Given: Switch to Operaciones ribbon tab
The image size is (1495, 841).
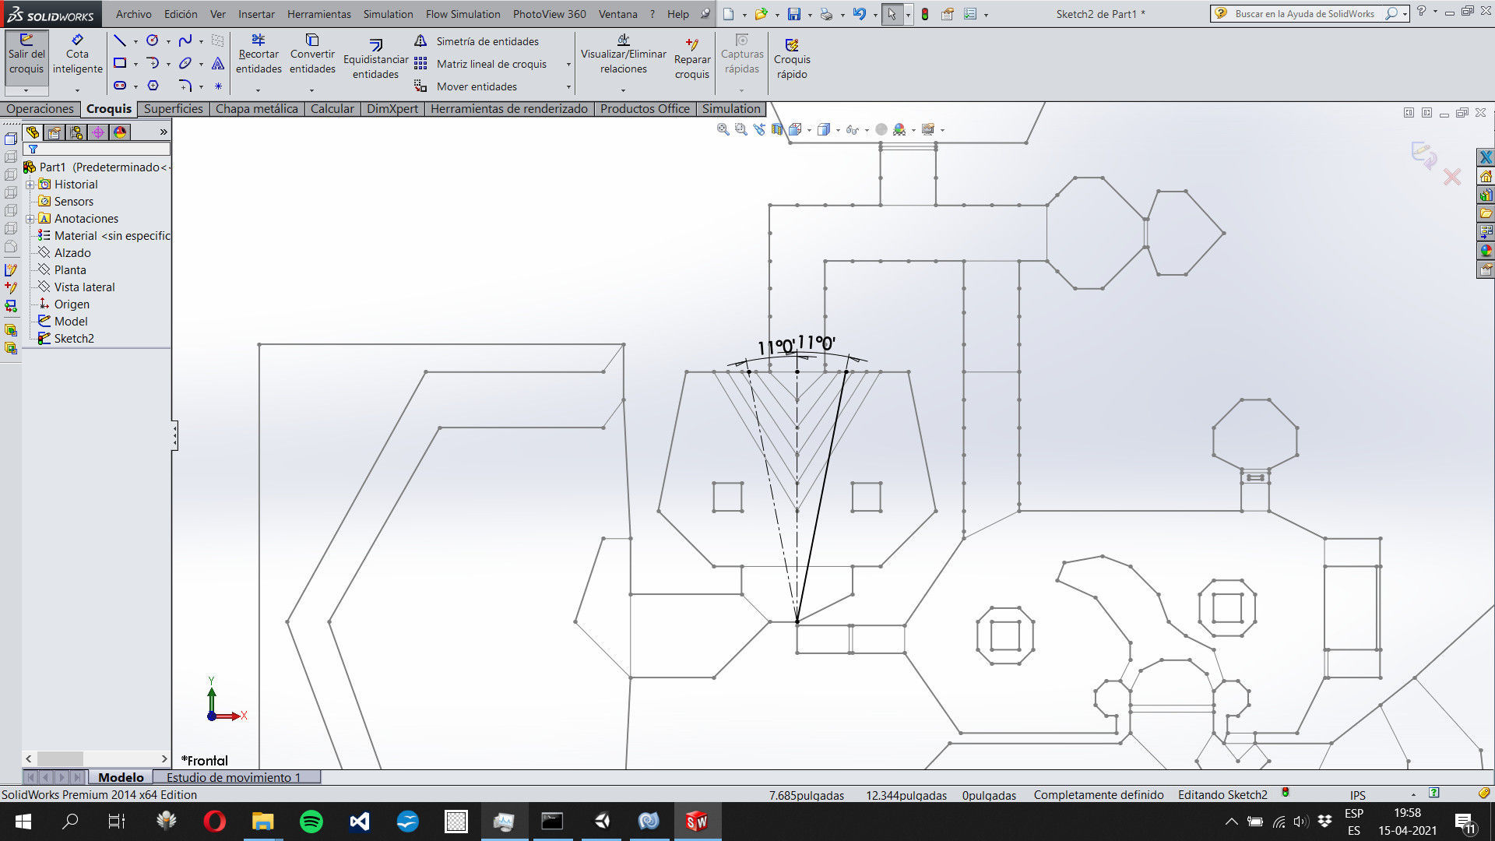Looking at the screenshot, I should [40, 109].
